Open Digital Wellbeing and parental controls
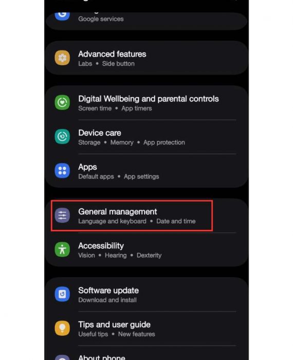 coord(146,103)
